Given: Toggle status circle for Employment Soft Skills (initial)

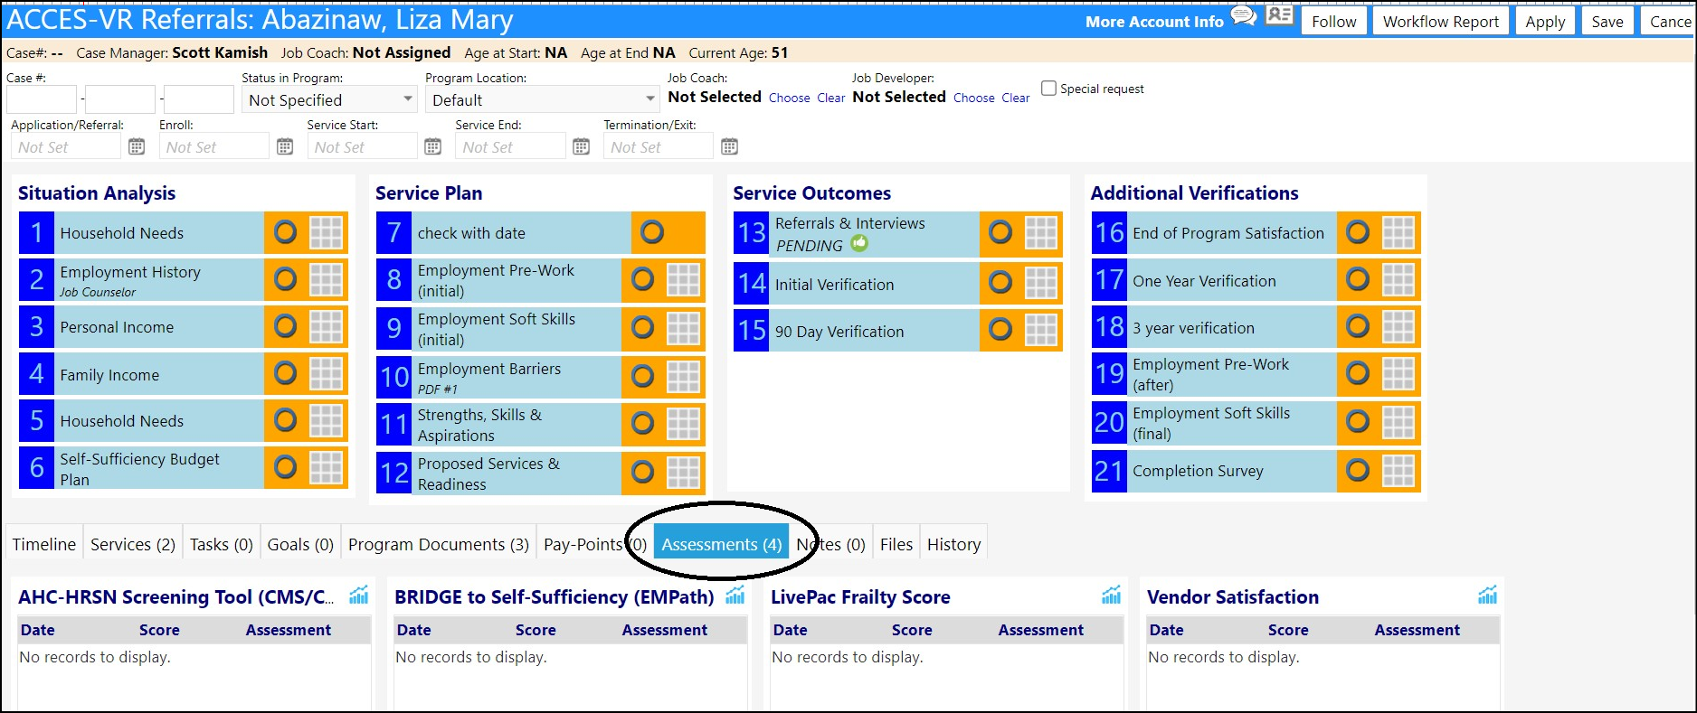Looking at the screenshot, I should click(642, 327).
